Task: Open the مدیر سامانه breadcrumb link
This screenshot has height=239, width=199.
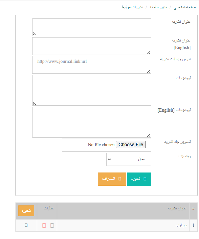Action: click(159, 7)
